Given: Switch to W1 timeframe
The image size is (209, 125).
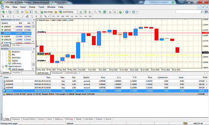Looking at the screenshot, I should click(x=86, y=16).
